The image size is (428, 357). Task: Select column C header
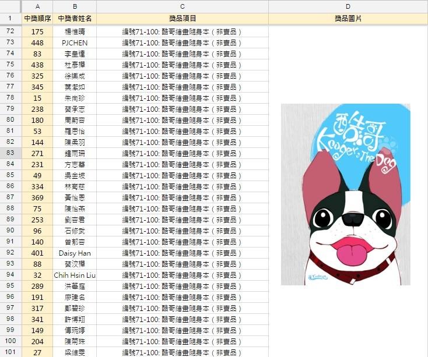tap(183, 6)
